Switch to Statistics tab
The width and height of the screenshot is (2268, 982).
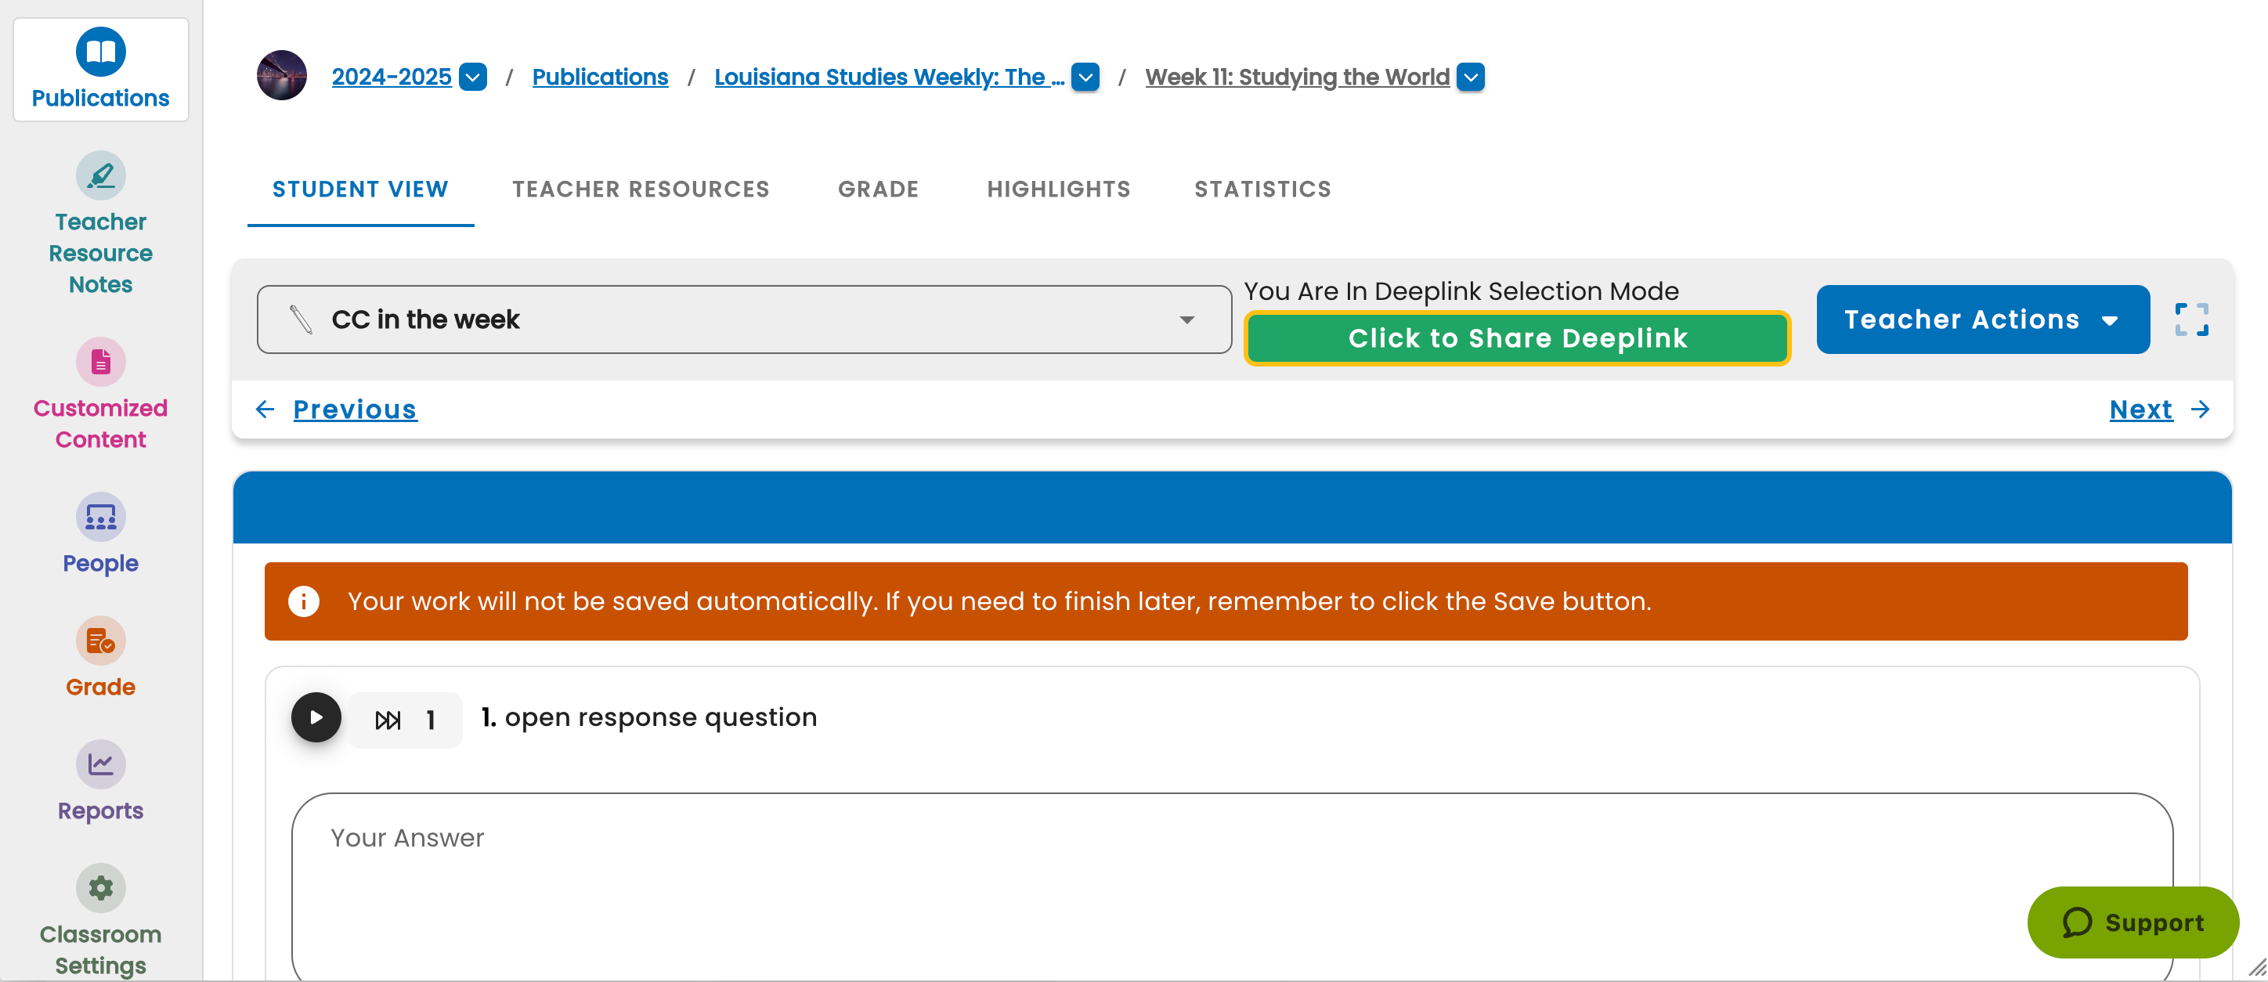tap(1262, 189)
